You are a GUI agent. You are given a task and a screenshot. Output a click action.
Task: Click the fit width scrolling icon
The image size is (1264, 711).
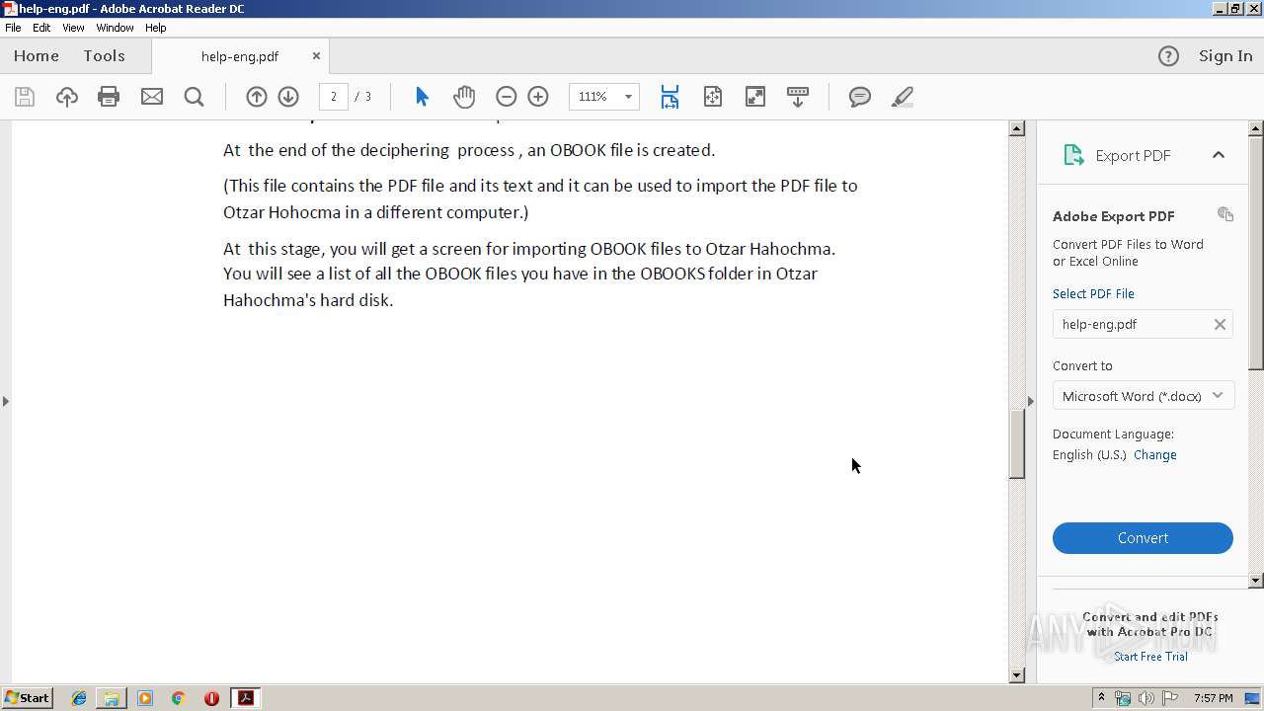(670, 97)
